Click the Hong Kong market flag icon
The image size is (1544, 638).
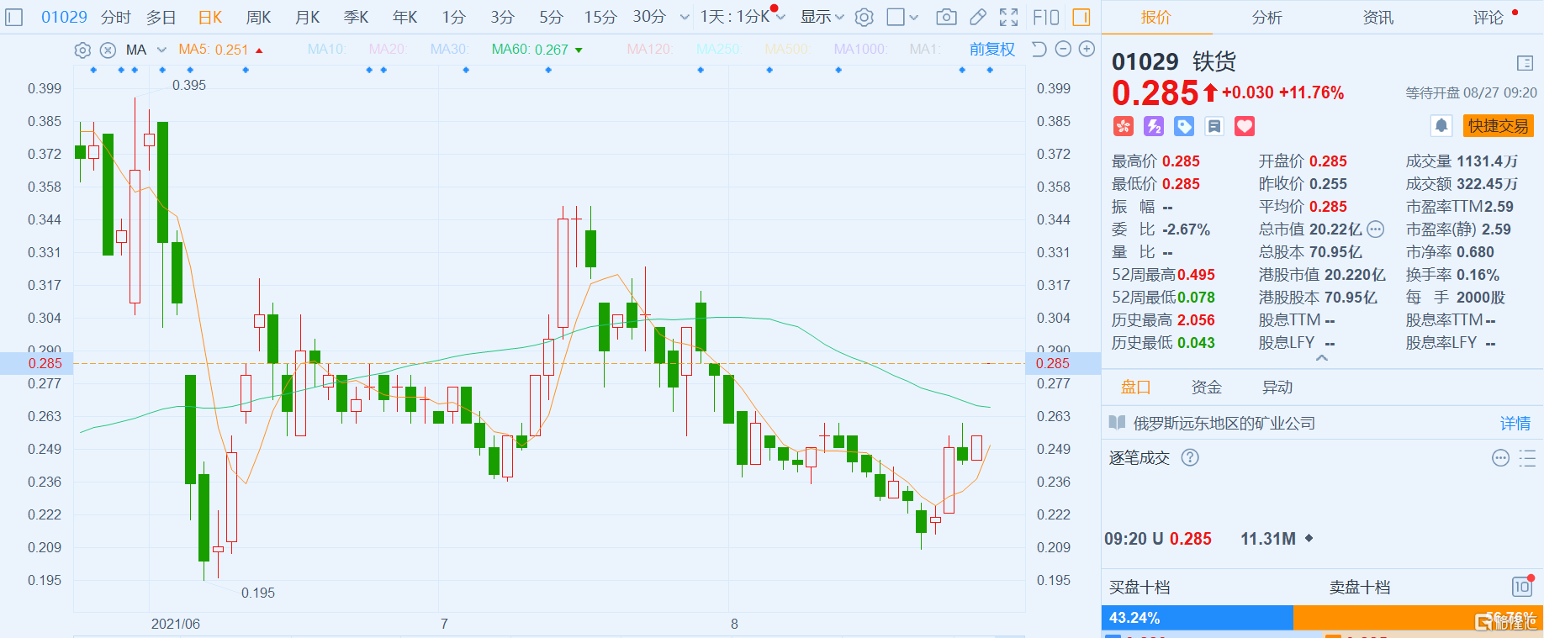pos(1124,126)
